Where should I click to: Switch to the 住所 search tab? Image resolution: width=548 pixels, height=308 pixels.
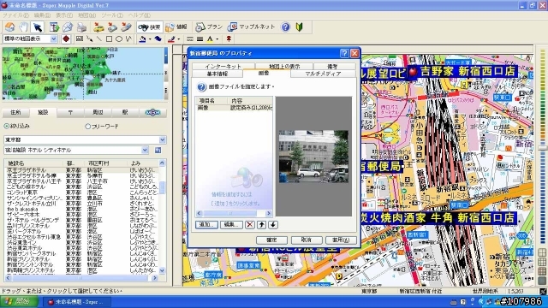point(15,112)
